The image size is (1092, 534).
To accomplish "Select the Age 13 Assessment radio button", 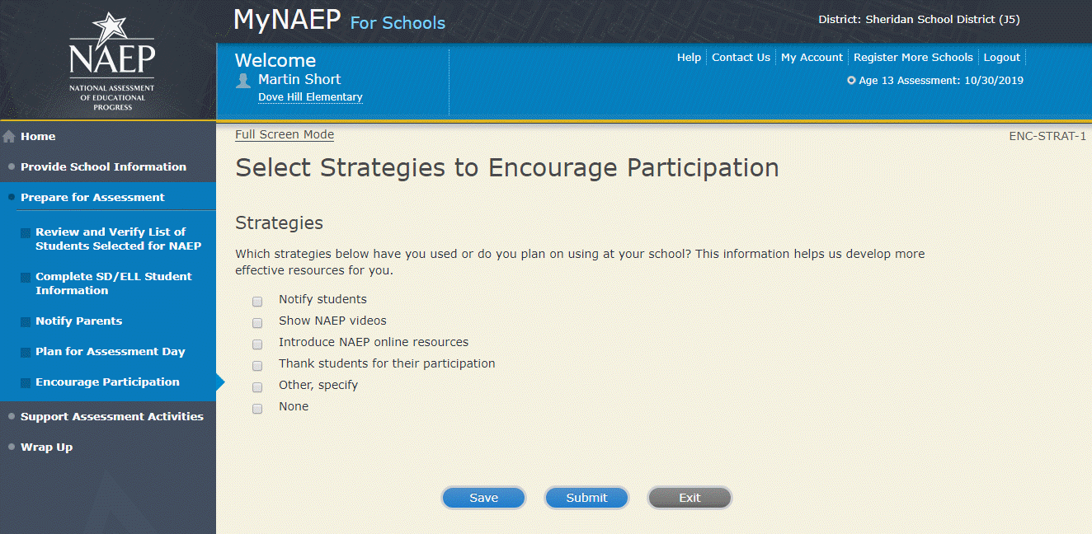I will pyautogui.click(x=852, y=81).
